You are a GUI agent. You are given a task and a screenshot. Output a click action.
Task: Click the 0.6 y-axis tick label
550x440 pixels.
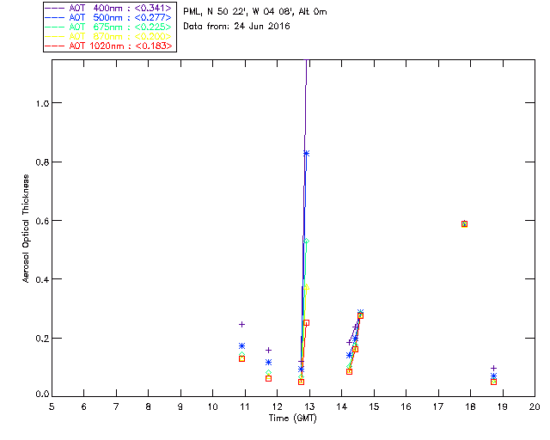42,221
